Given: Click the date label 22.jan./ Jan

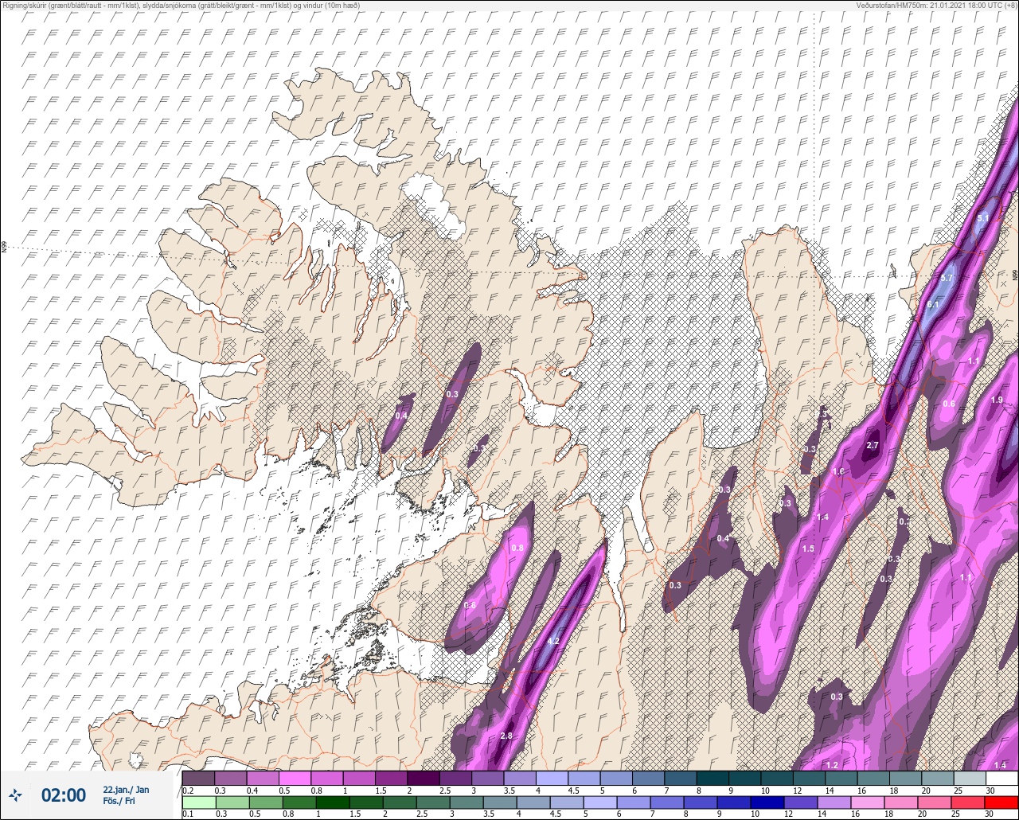Looking at the screenshot, I should click(126, 789).
